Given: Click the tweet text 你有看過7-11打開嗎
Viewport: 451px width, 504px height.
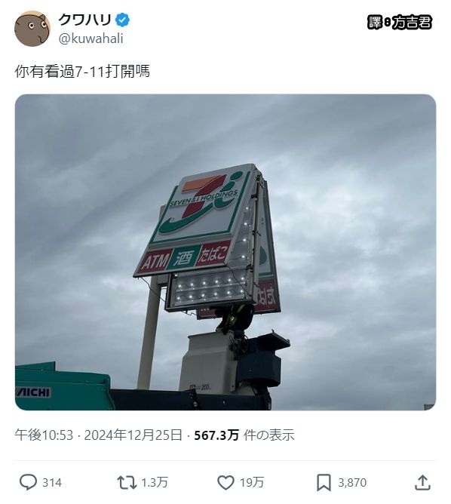Looking at the screenshot, I should pyautogui.click(x=82, y=72).
